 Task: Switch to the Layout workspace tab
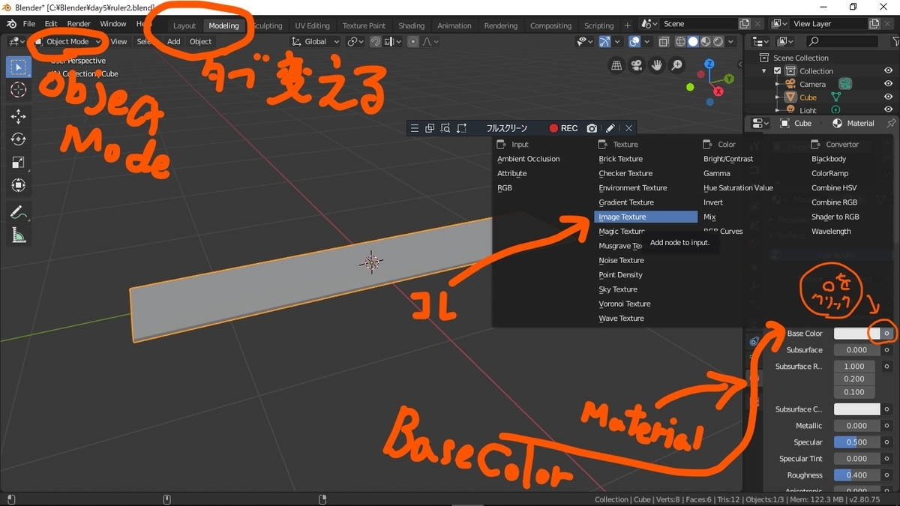[184, 25]
